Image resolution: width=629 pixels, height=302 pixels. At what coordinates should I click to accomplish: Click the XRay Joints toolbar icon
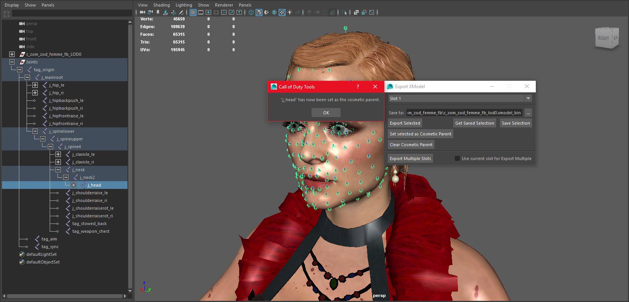click(364, 12)
